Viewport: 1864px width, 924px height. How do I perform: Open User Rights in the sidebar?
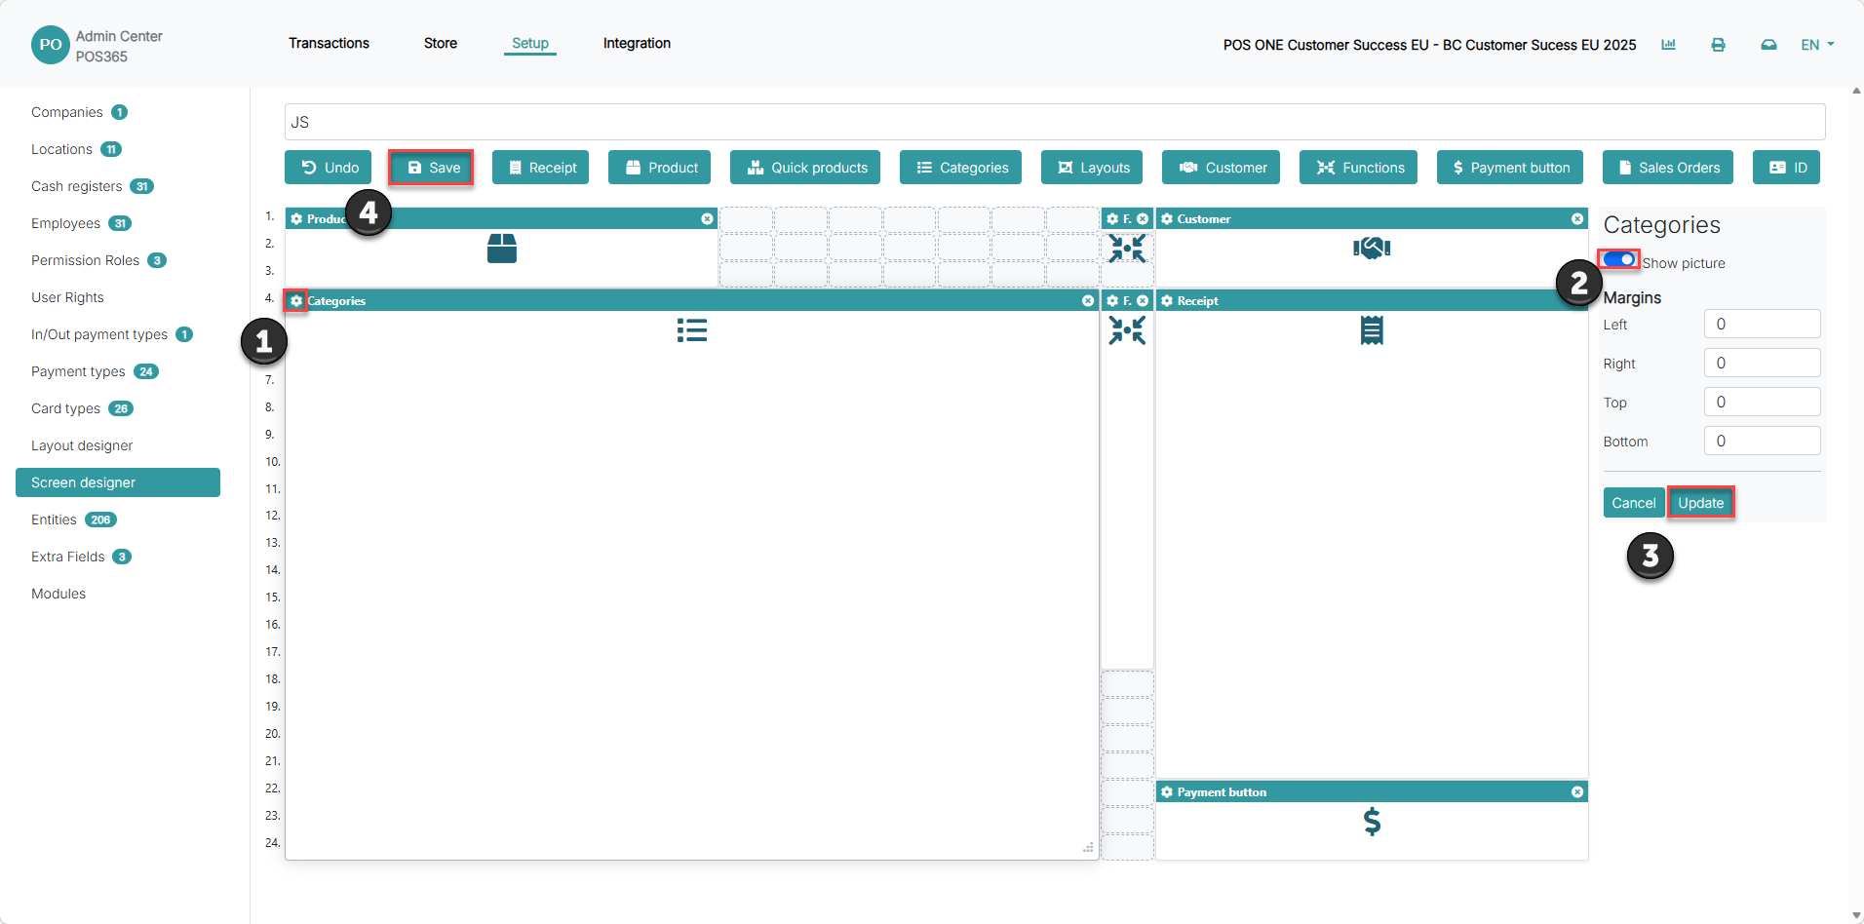[x=67, y=297]
